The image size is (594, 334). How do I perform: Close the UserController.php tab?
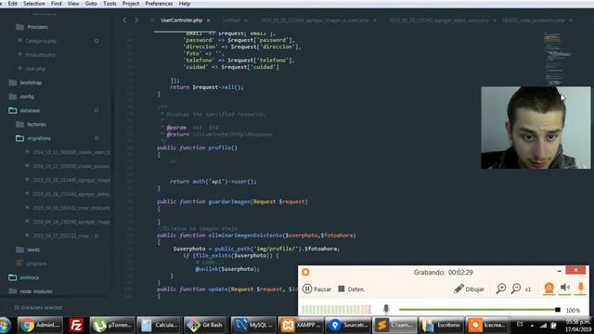(x=208, y=20)
